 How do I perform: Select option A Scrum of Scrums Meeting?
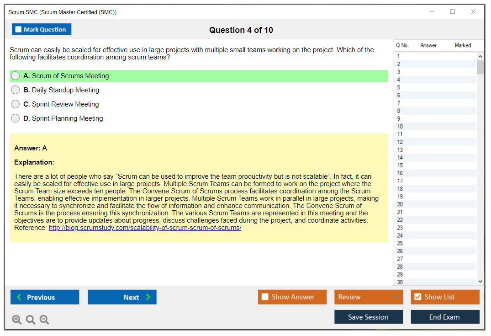pos(16,76)
